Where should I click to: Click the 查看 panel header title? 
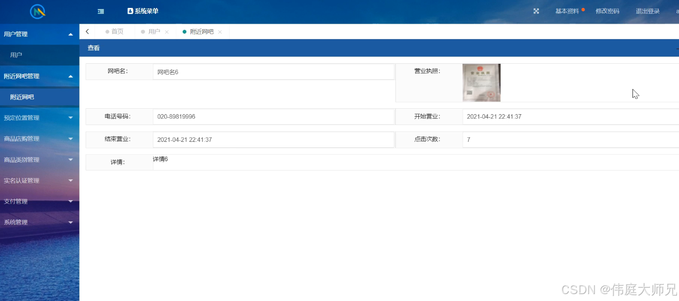click(94, 48)
